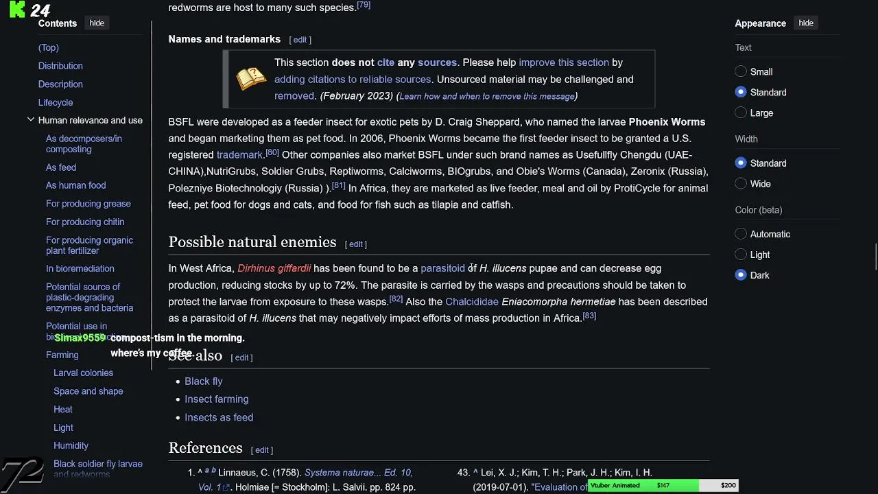Edit the See also section
This screenshot has width=878, height=494.
[241, 357]
